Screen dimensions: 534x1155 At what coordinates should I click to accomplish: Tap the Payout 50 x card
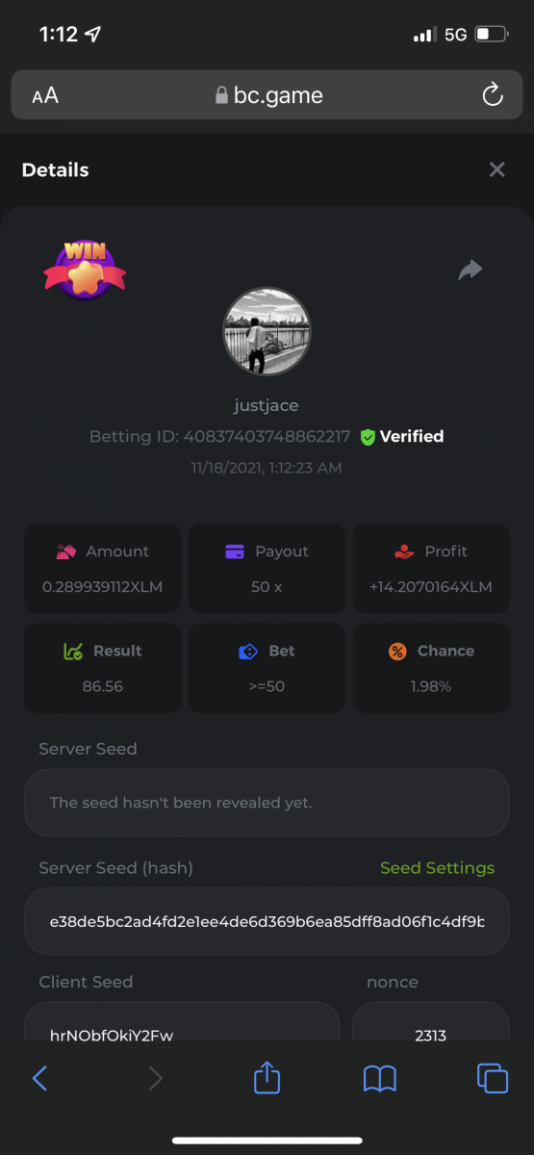(267, 568)
